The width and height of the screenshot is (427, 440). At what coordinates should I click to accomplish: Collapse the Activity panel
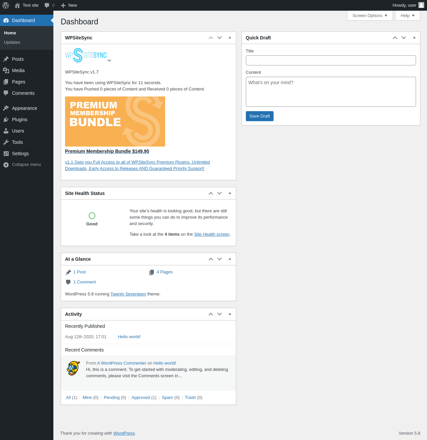click(230, 314)
